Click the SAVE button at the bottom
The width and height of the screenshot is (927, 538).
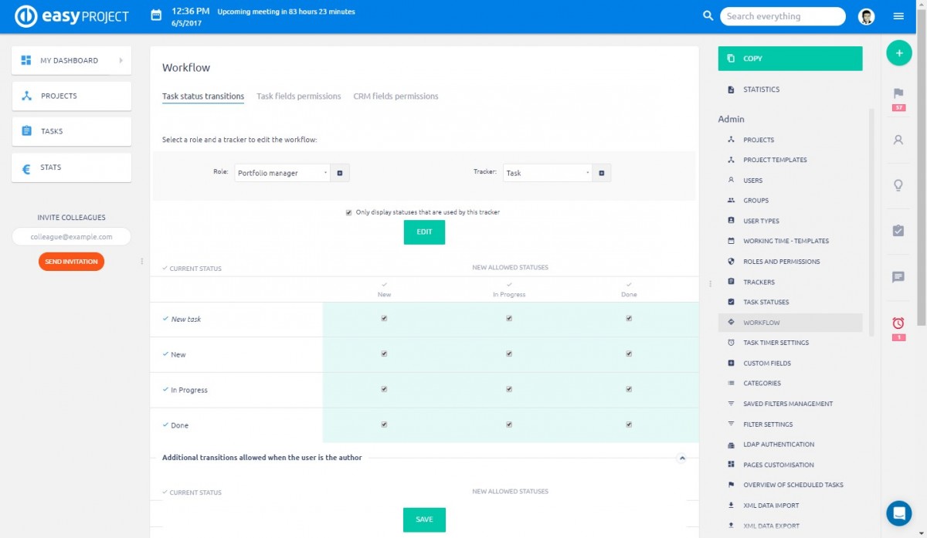423,519
